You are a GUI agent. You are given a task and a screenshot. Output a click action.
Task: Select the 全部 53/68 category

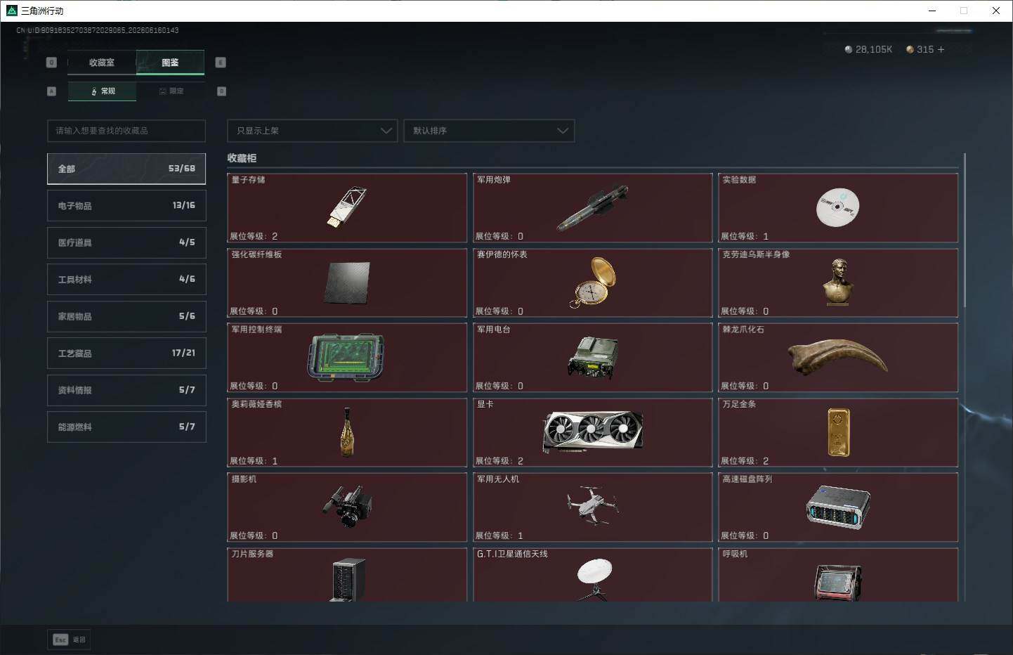point(126,169)
